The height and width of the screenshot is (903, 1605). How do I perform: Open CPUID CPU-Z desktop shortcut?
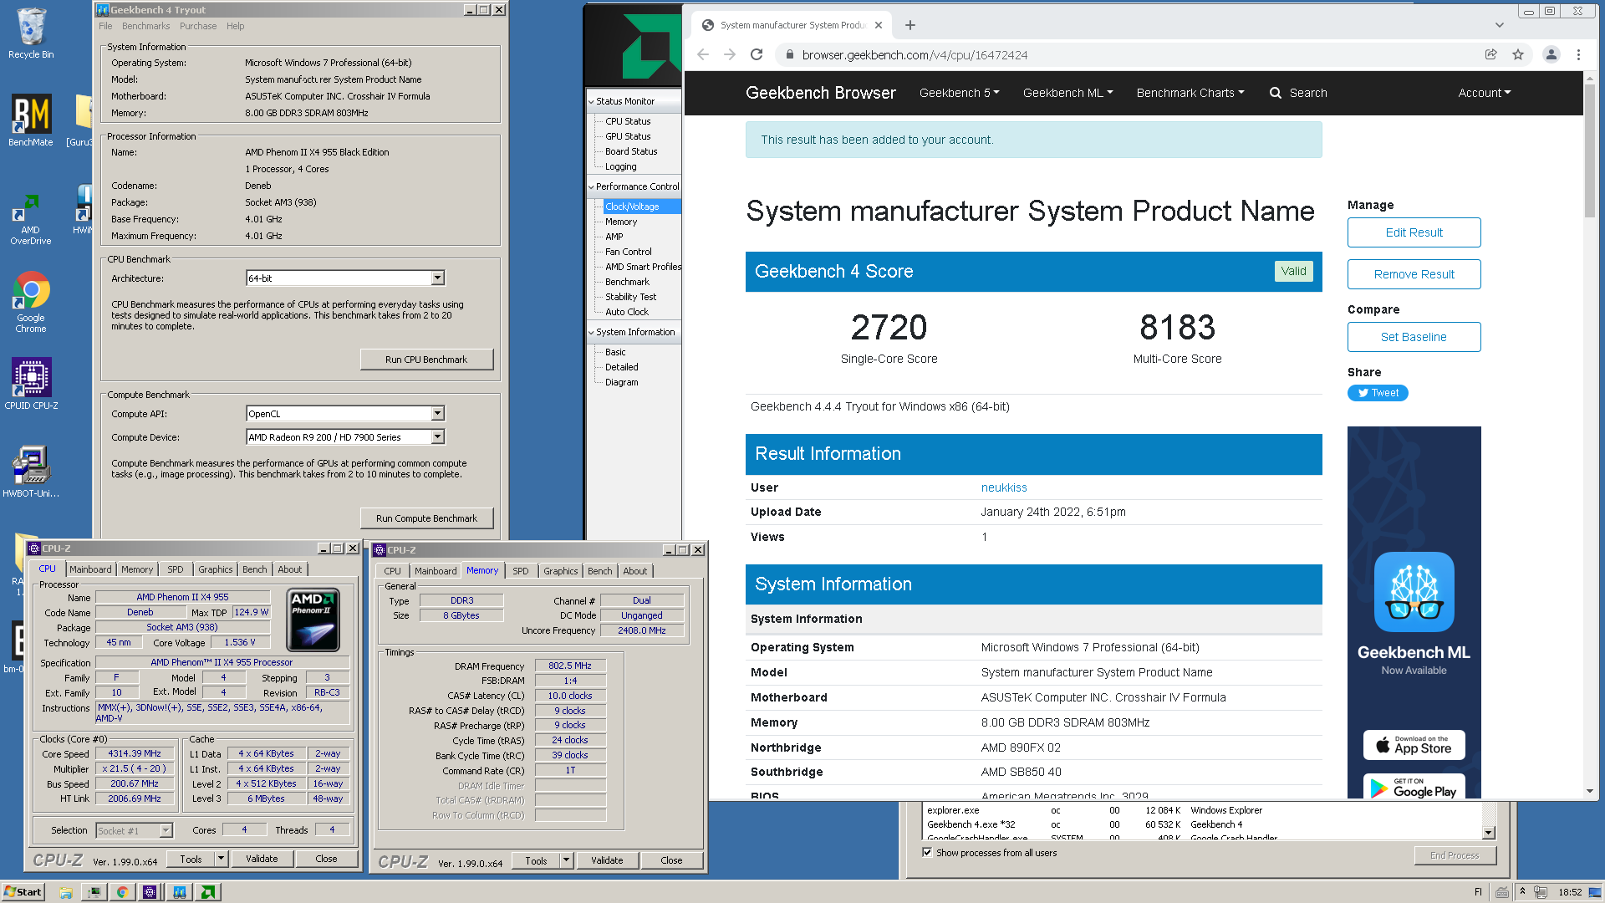coord(31,383)
